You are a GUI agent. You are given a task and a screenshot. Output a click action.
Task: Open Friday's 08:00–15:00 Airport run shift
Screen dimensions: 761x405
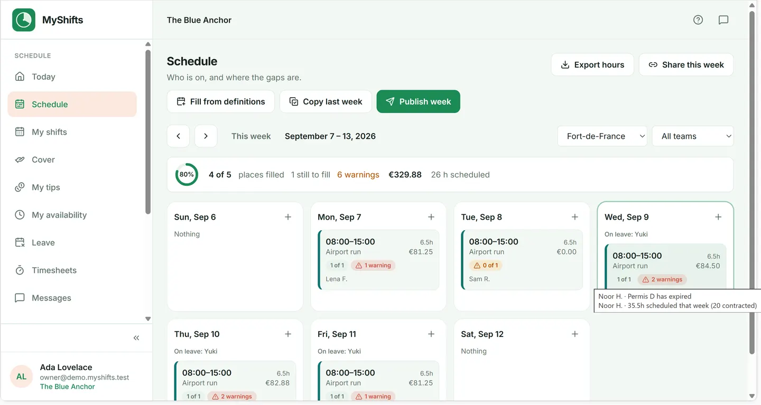pyautogui.click(x=379, y=380)
